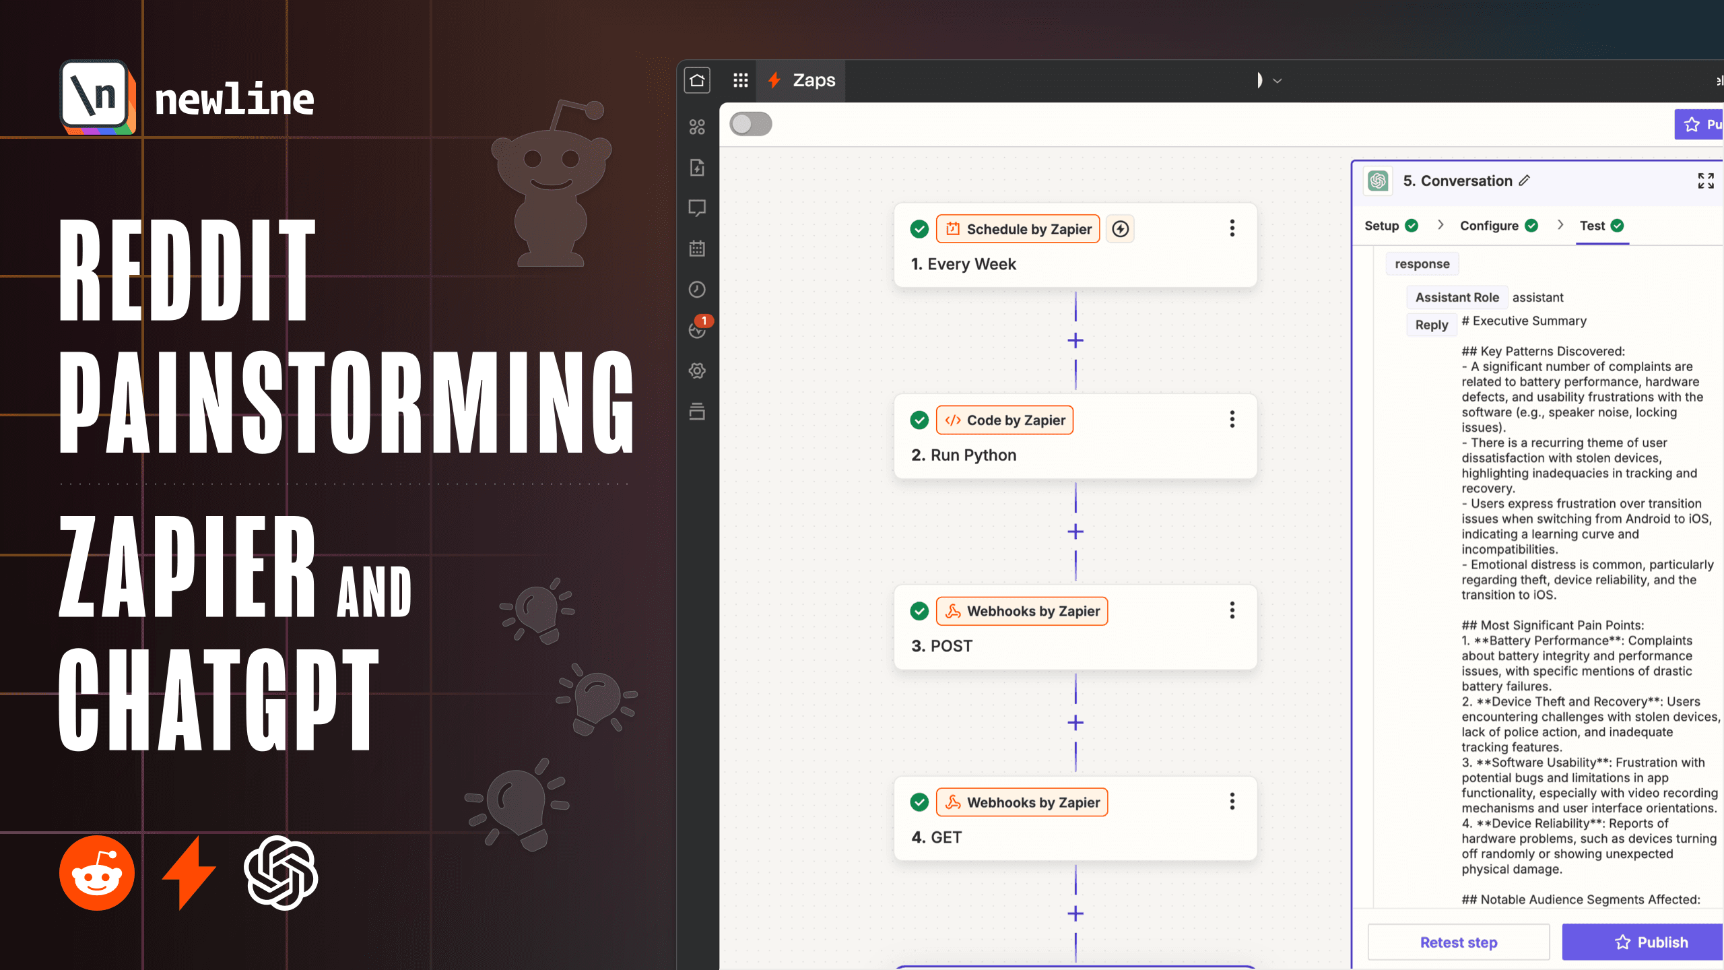Click the green check on Run Python step
Screen dimensions: 1724x970
tap(919, 420)
